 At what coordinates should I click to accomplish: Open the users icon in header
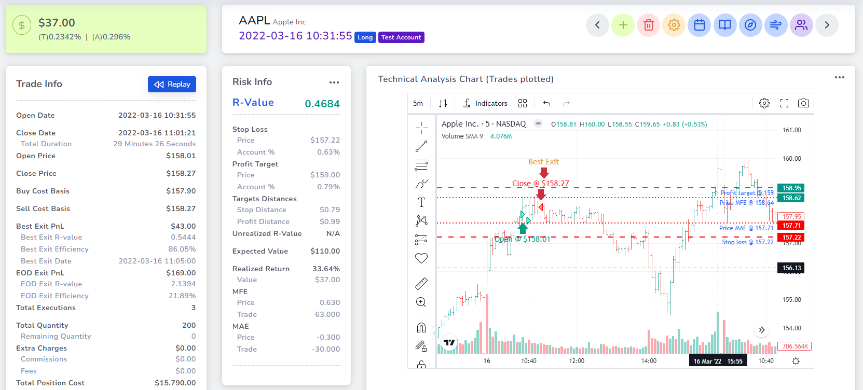point(801,25)
